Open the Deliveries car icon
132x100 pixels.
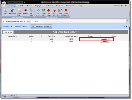(25, 11)
